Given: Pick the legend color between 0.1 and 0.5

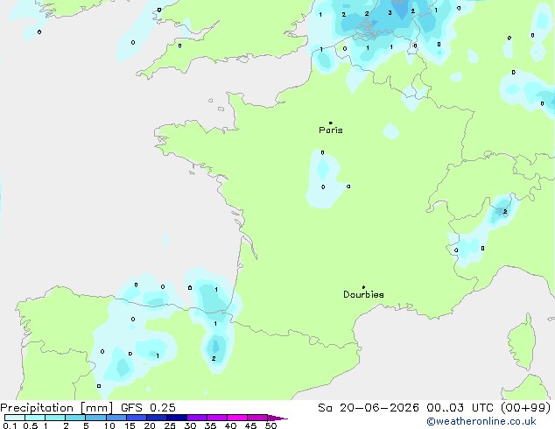Looking at the screenshot, I should coord(15,418).
